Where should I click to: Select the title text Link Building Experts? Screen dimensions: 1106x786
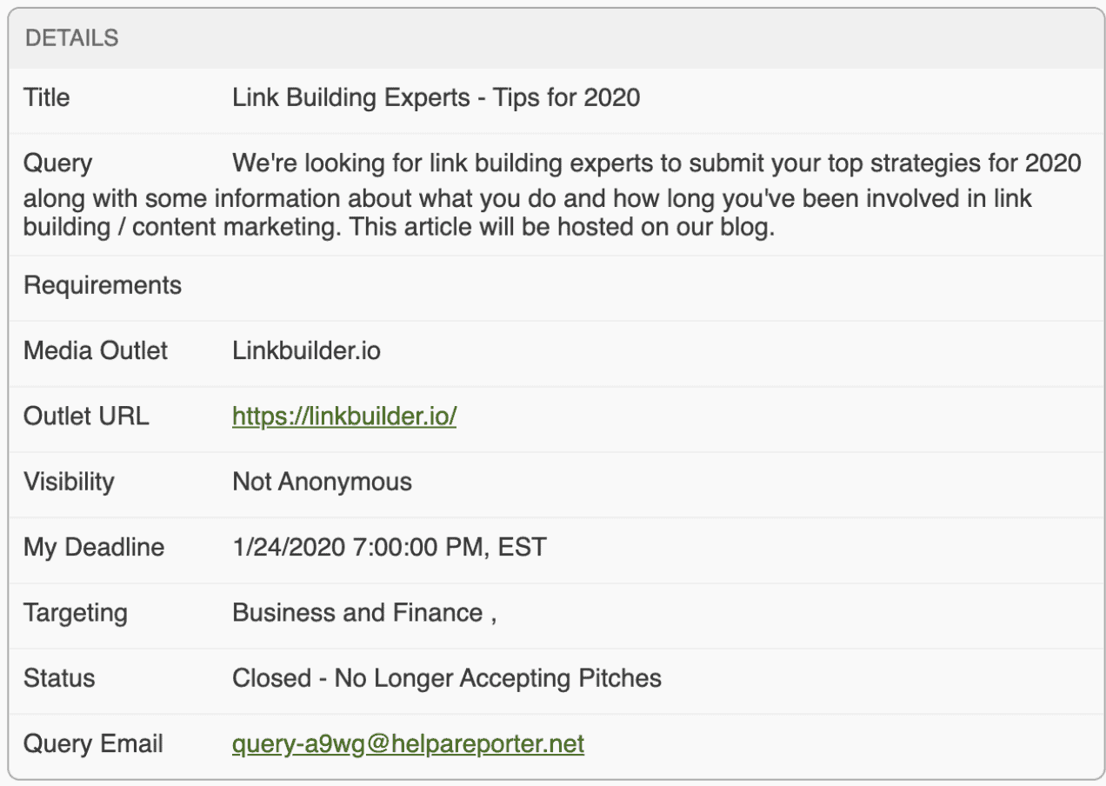coord(351,97)
